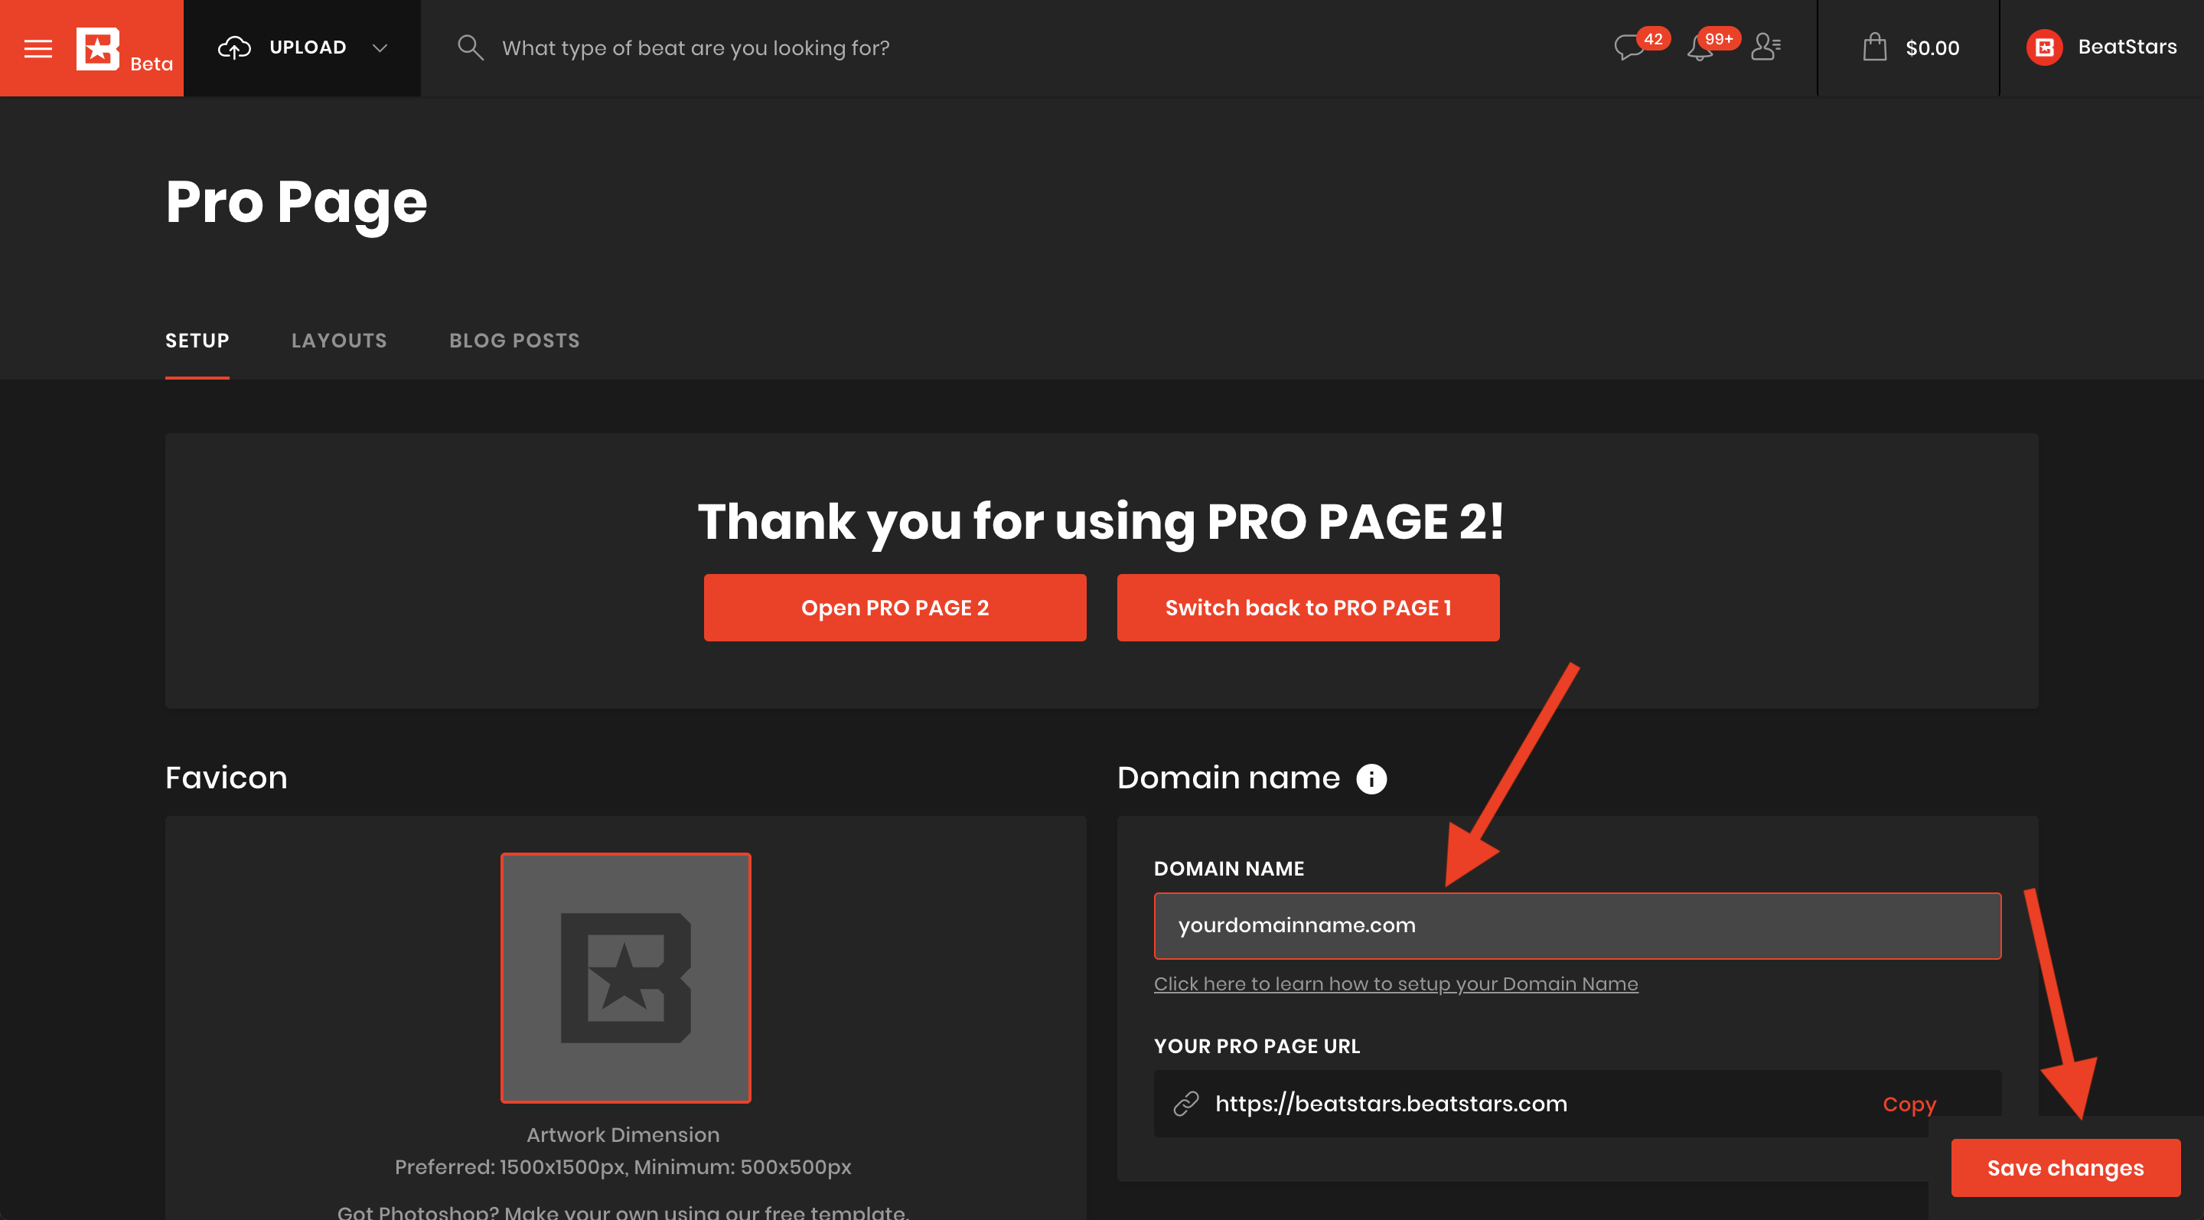Click Save changes button
This screenshot has height=1220, width=2204.
click(x=2065, y=1164)
